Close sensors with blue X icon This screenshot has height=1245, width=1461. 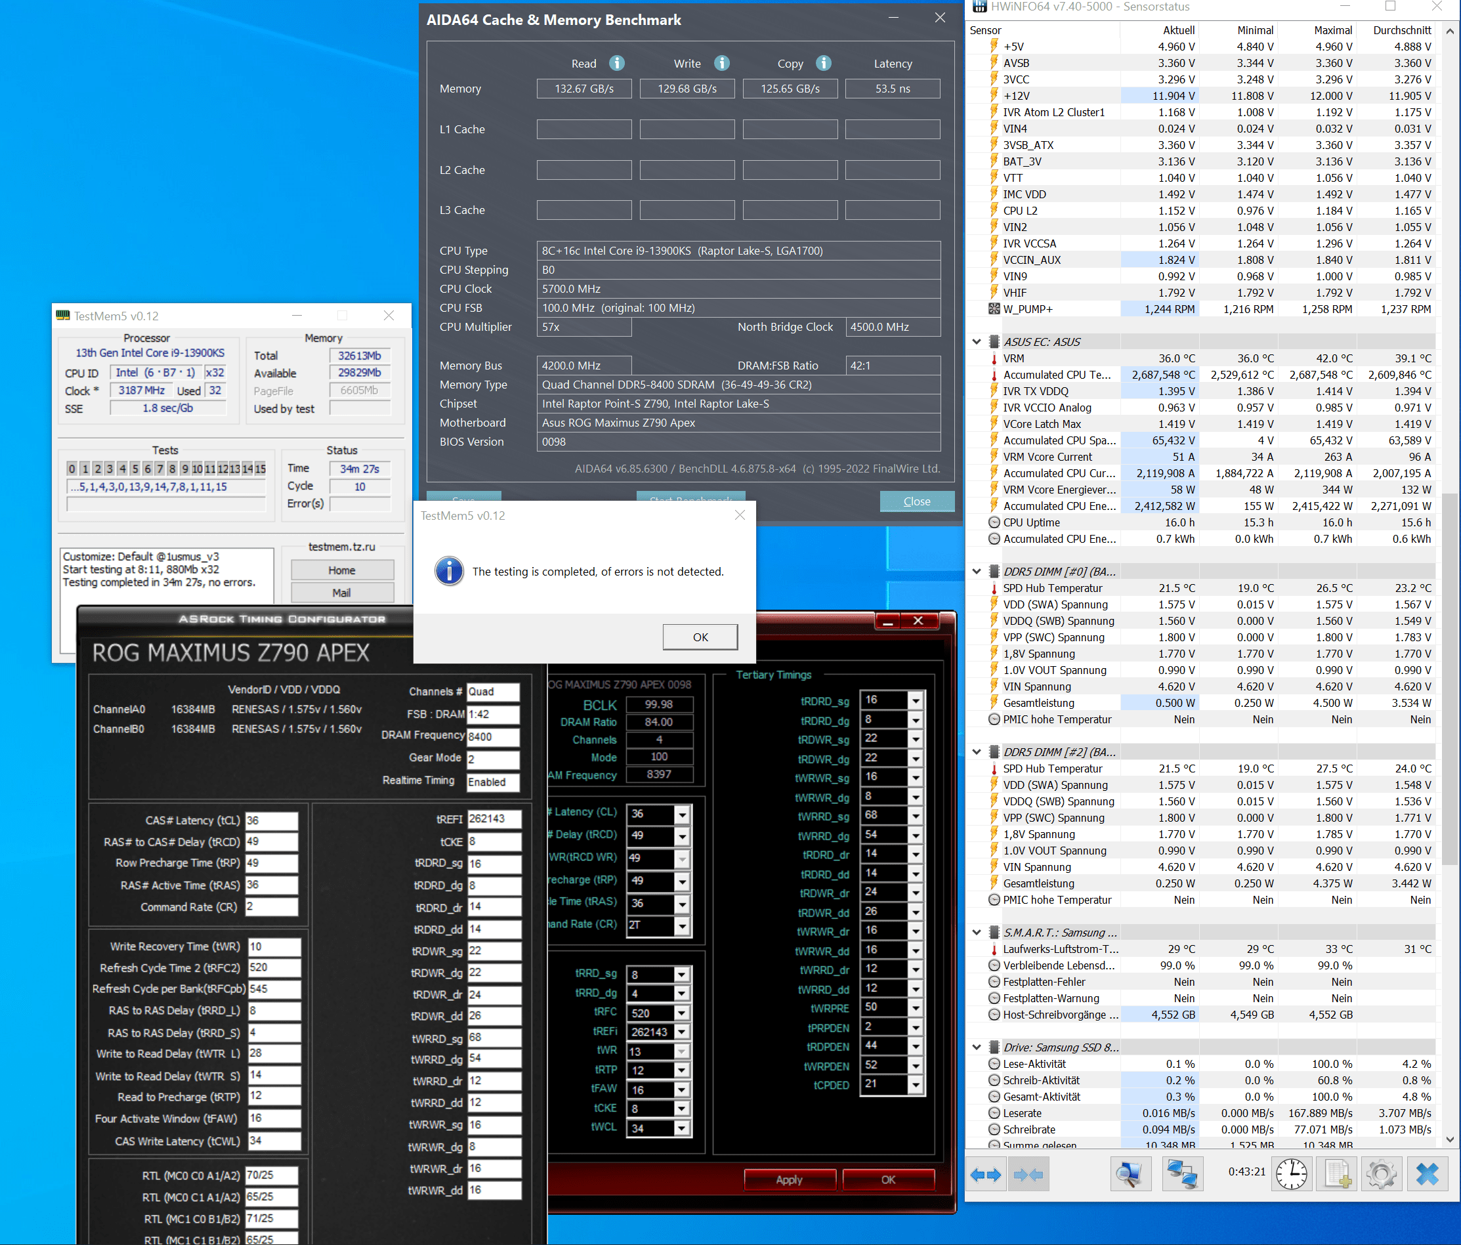1427,1175
